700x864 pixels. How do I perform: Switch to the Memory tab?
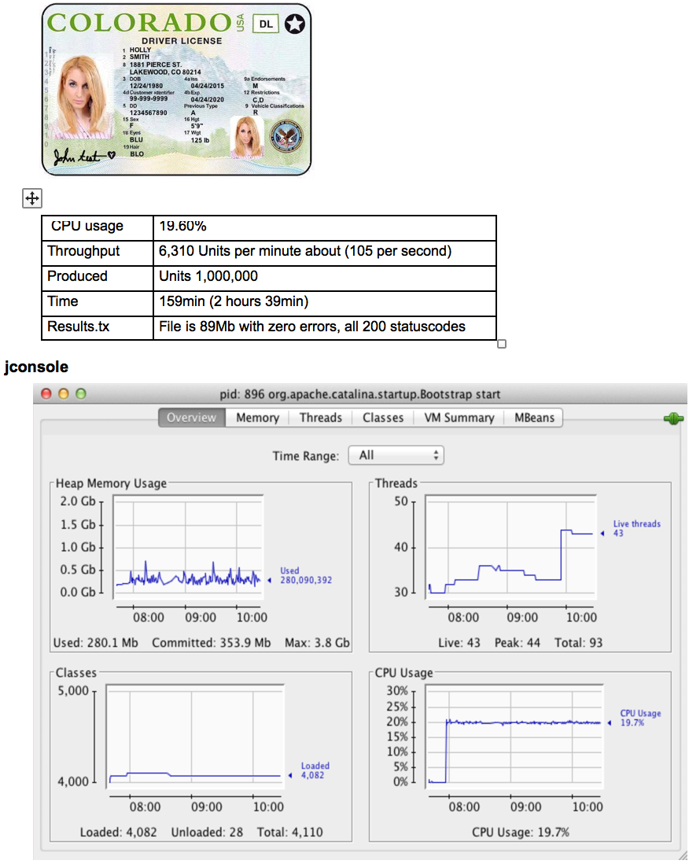pos(257,418)
